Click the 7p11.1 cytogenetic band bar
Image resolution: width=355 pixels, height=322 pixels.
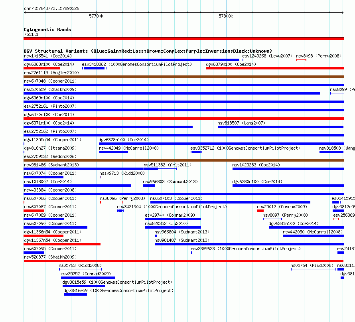click(183, 39)
